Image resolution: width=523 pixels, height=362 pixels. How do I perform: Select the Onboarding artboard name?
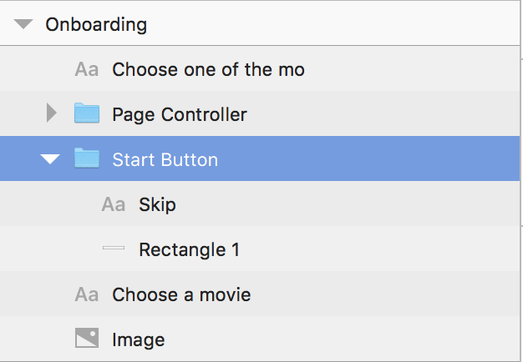click(96, 25)
